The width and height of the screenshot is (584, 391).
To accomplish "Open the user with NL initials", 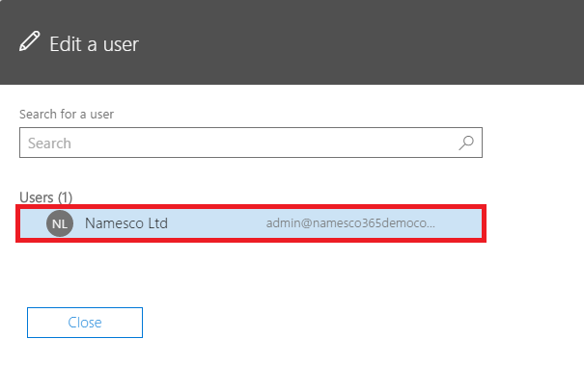I will (x=60, y=223).
